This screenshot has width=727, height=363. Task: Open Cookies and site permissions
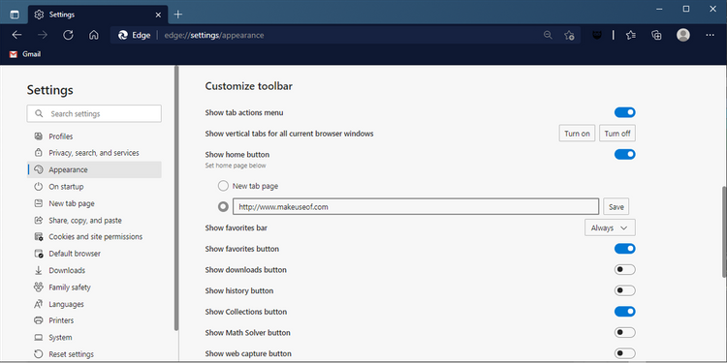[94, 236]
